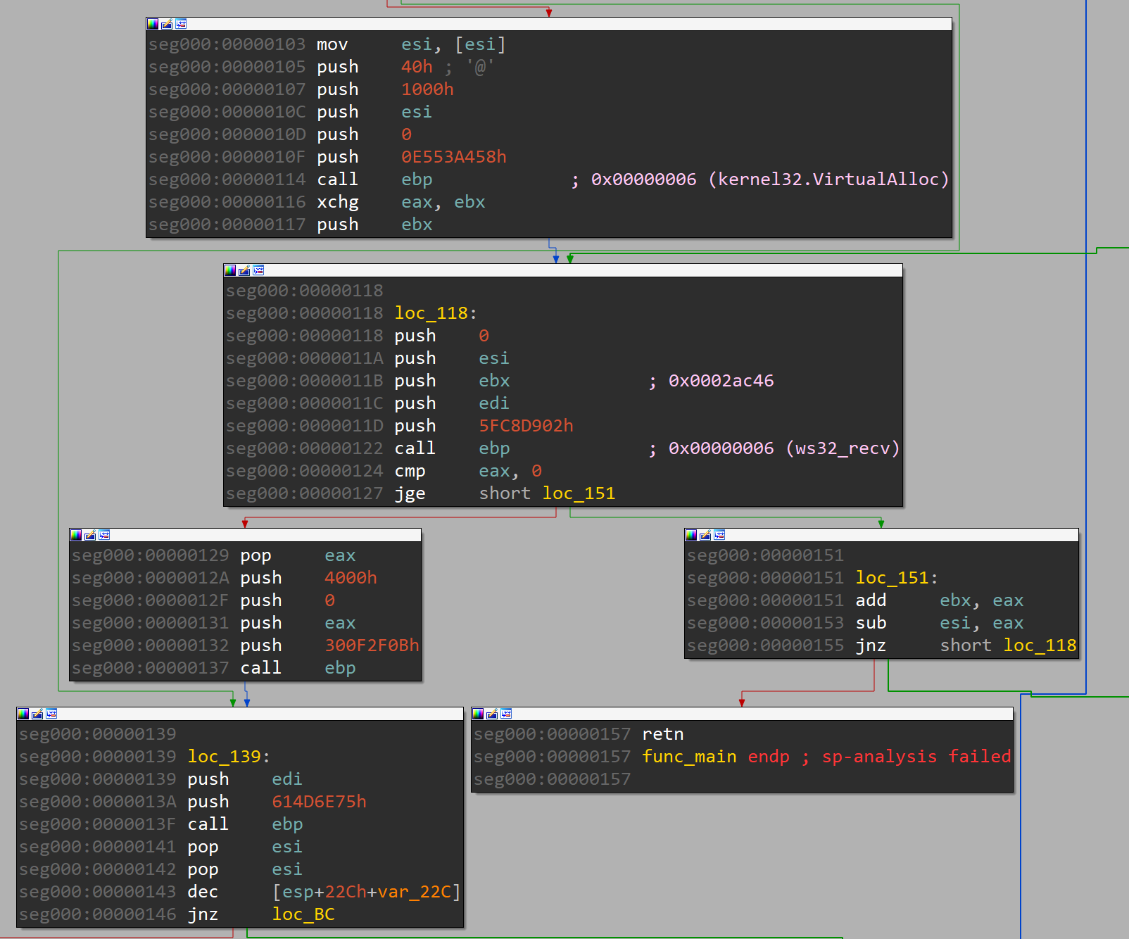
Task: Click the mov esi, [esi] instruction
Action: click(x=412, y=44)
